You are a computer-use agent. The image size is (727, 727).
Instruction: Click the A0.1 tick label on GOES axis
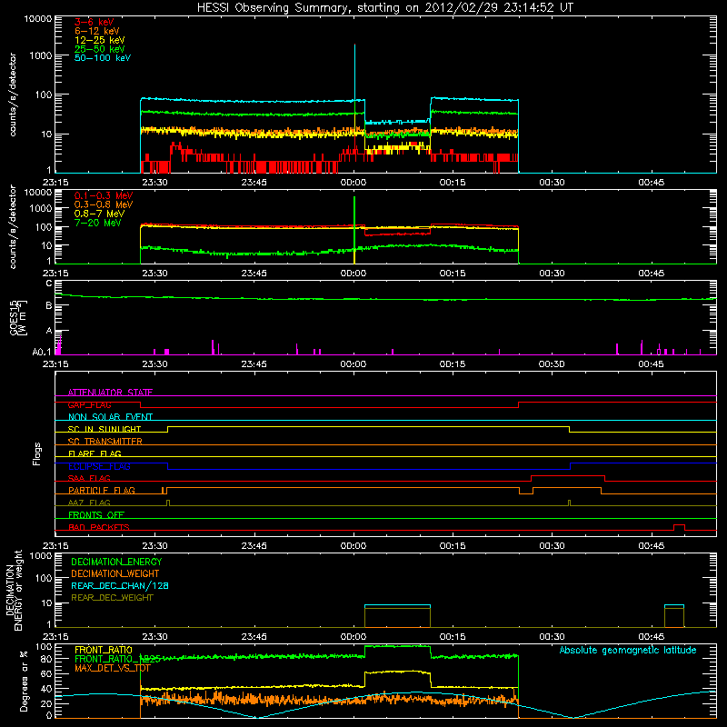42,353
